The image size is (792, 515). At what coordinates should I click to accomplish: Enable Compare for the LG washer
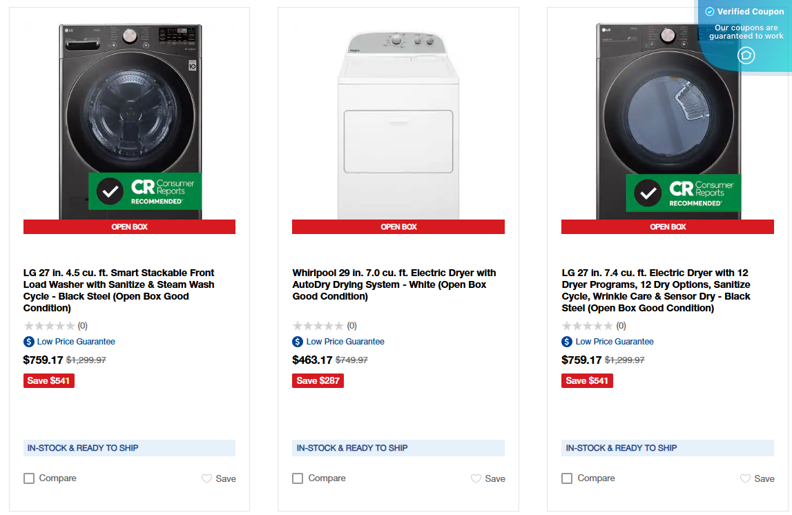click(x=28, y=477)
